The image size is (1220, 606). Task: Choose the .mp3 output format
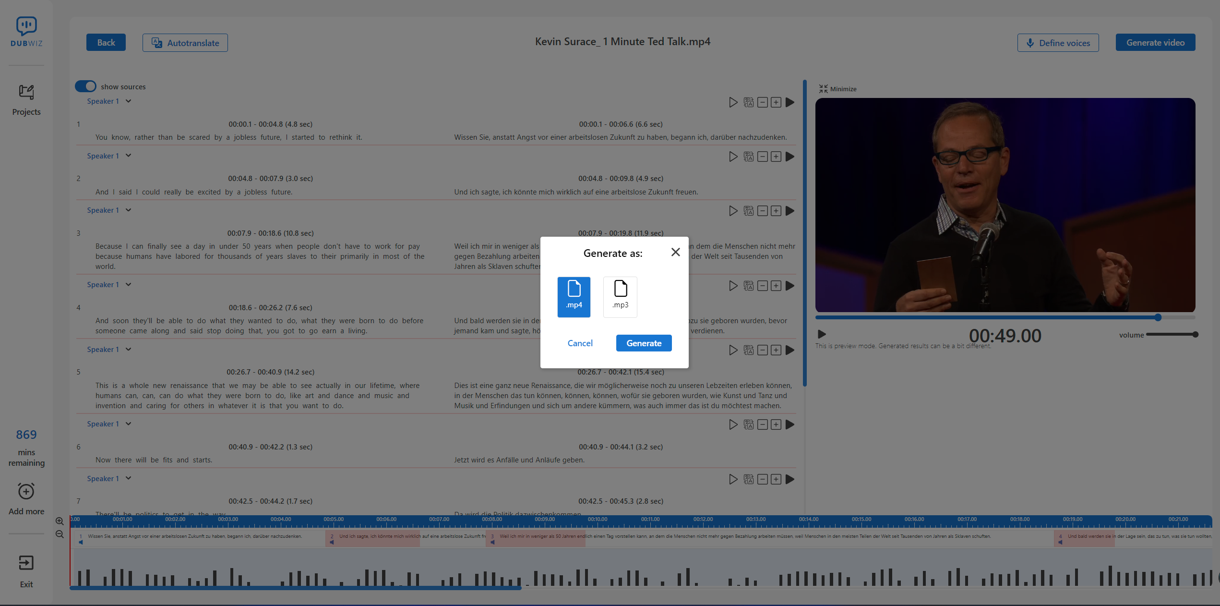pos(620,296)
